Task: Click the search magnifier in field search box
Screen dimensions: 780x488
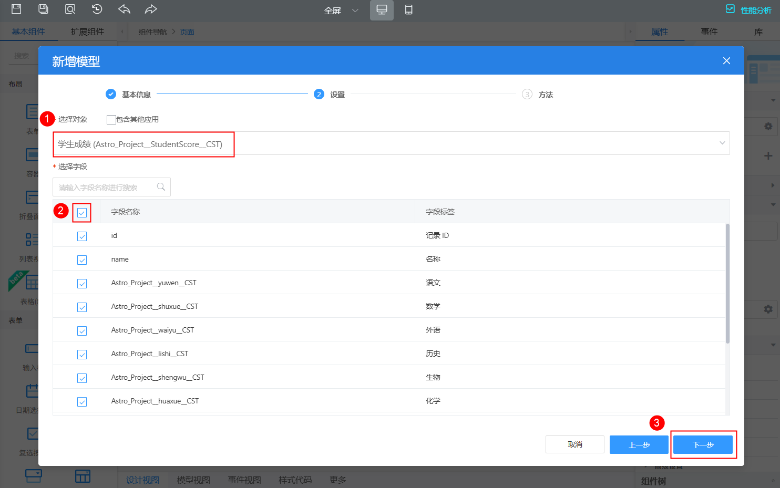Action: pos(161,186)
